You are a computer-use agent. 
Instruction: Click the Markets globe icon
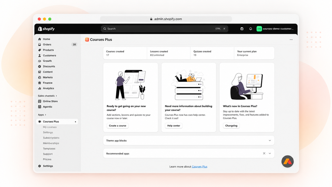(40, 77)
